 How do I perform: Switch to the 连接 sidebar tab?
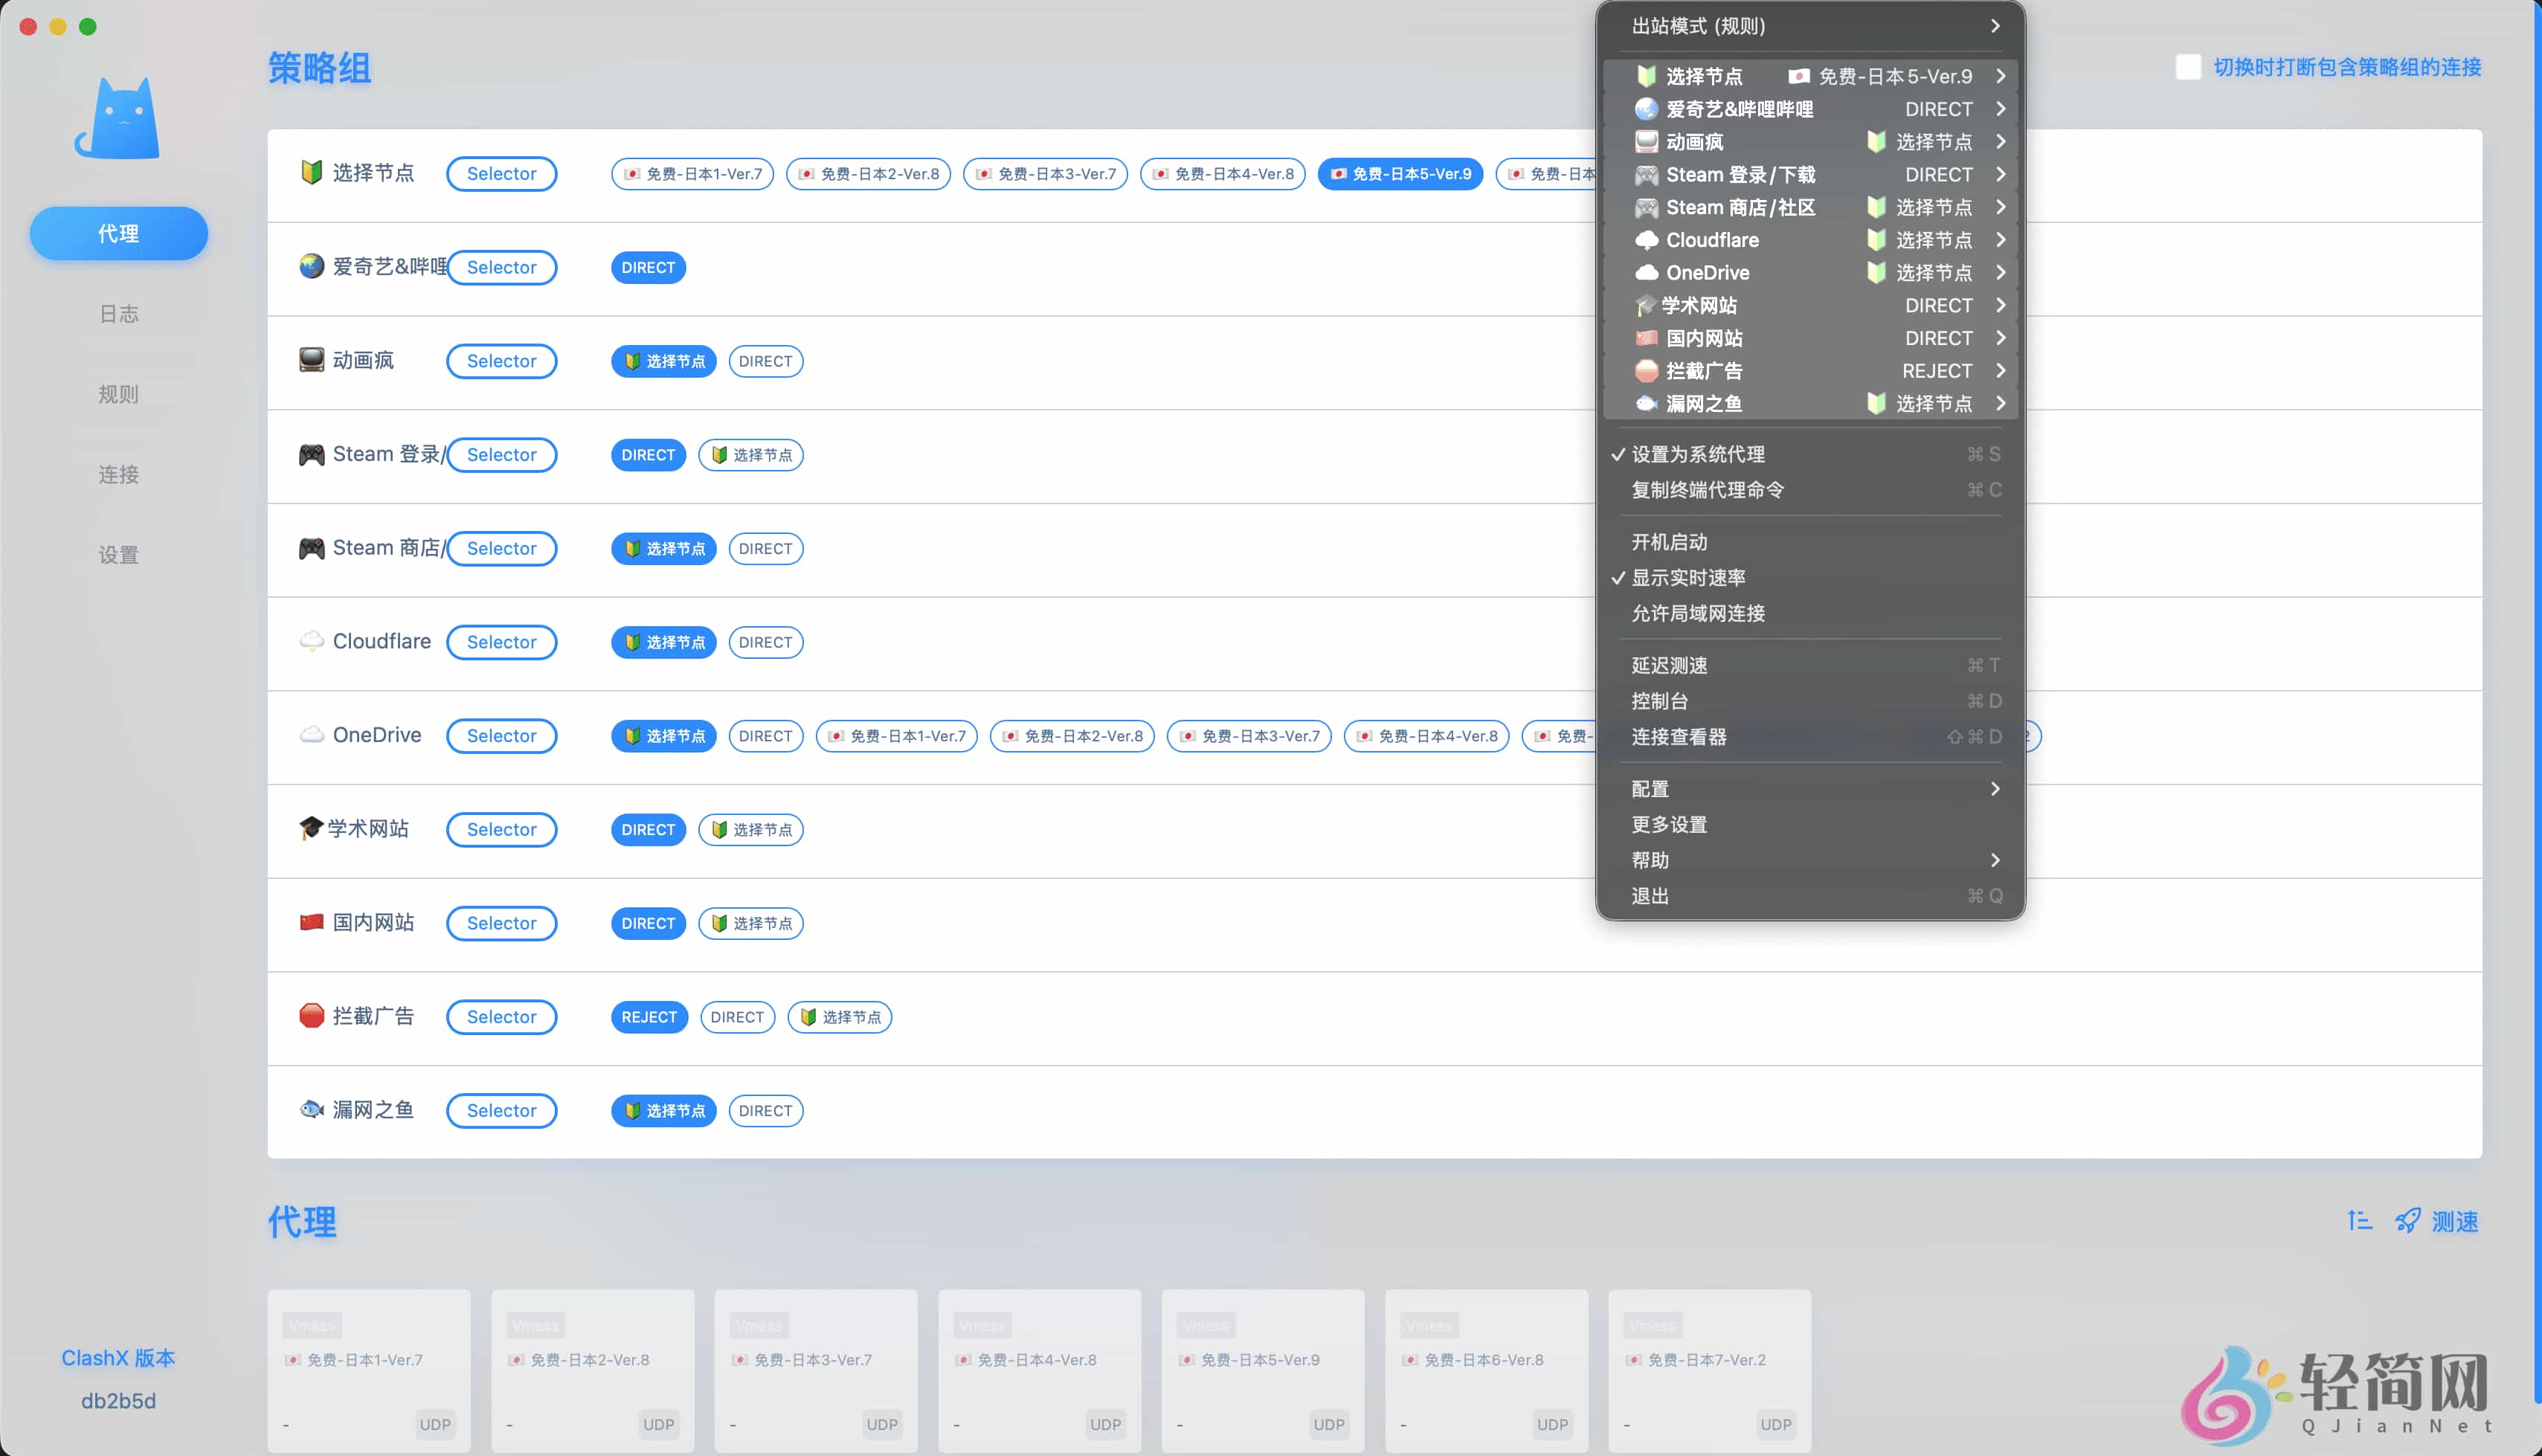pos(118,474)
